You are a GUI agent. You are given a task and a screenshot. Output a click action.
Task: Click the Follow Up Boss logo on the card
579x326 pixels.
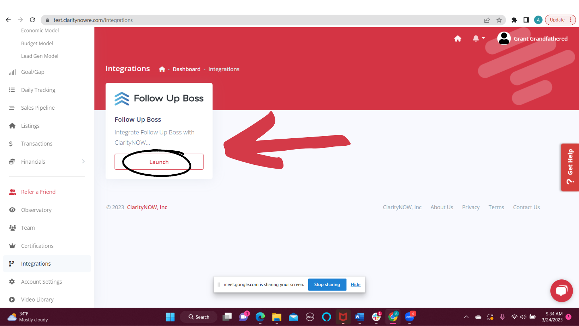159,98
